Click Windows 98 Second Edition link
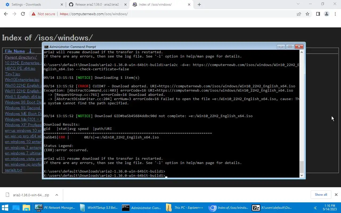Image resolution: width=341 pixels, height=213 pixels. click(23, 108)
